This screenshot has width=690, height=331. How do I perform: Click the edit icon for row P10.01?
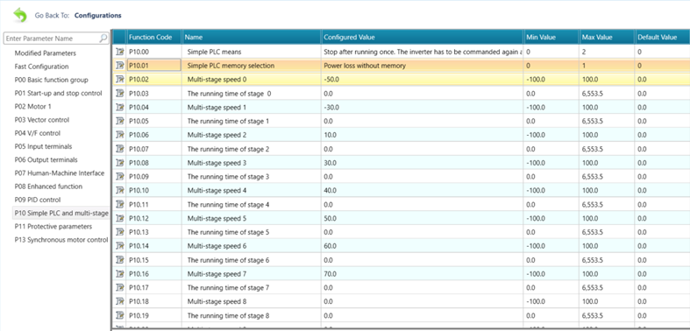pyautogui.click(x=120, y=66)
